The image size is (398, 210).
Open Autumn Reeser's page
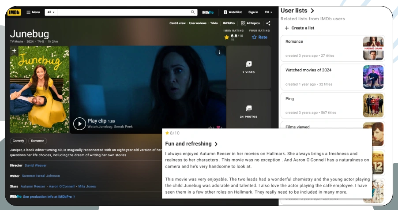point(33,186)
